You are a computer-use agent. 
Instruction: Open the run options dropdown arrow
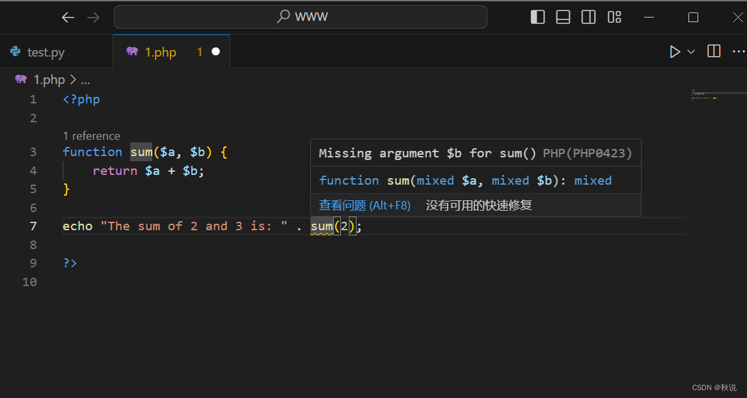(691, 51)
